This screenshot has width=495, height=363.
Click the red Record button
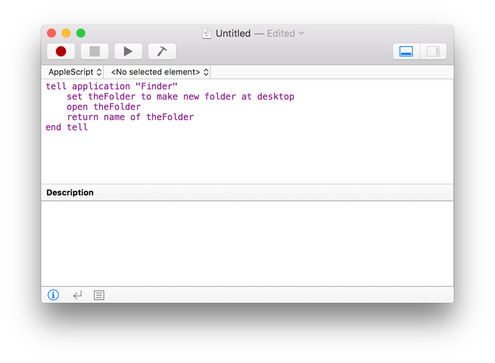tap(61, 51)
